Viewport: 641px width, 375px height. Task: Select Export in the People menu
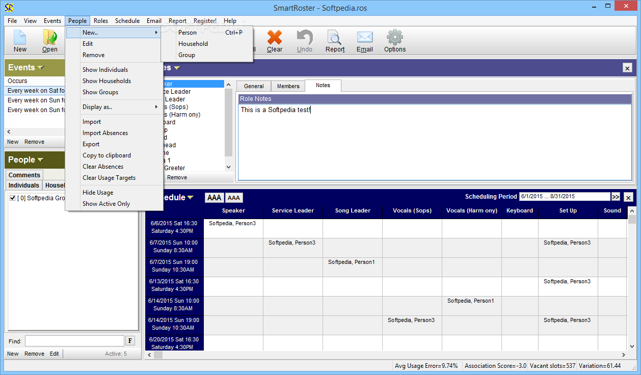pyautogui.click(x=114, y=144)
